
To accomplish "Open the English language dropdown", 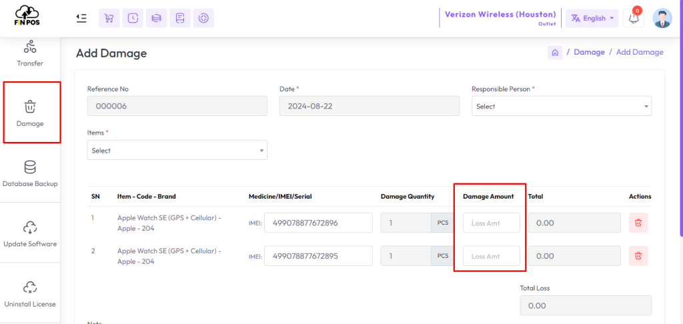I will point(592,18).
